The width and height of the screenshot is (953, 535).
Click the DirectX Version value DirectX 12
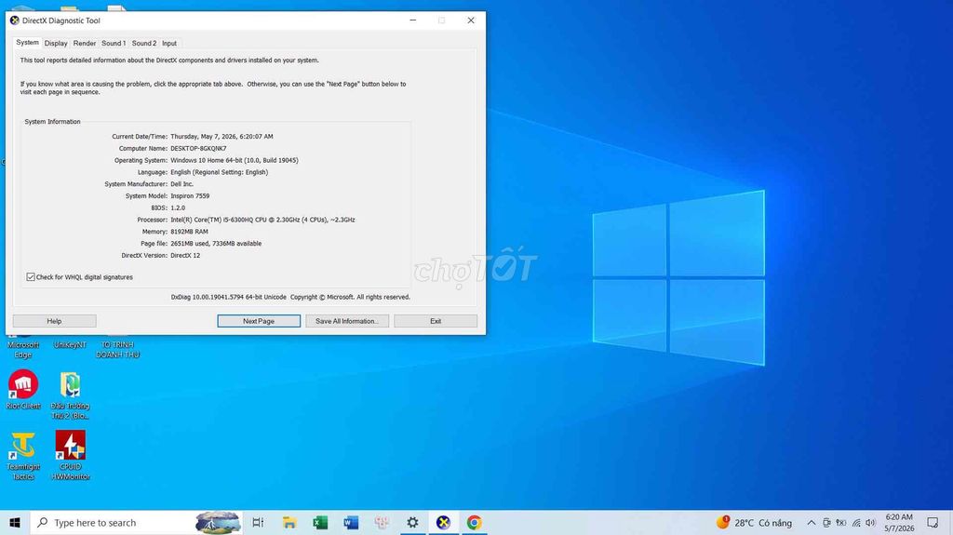(x=185, y=255)
